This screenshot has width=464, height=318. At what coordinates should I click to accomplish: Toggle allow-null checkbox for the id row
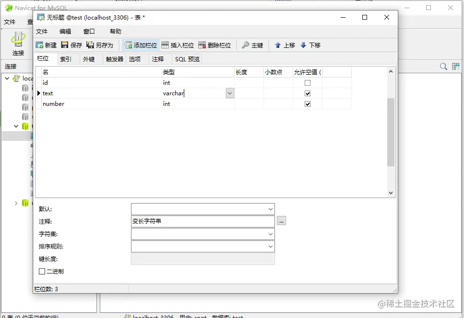click(x=308, y=83)
